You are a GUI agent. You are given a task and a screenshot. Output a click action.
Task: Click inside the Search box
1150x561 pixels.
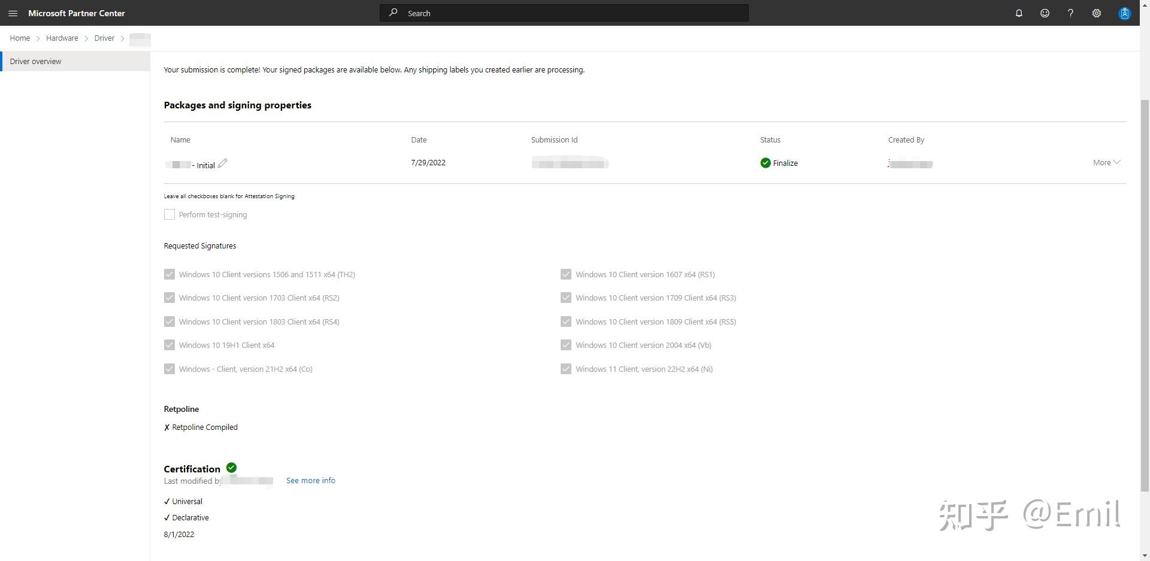[563, 13]
